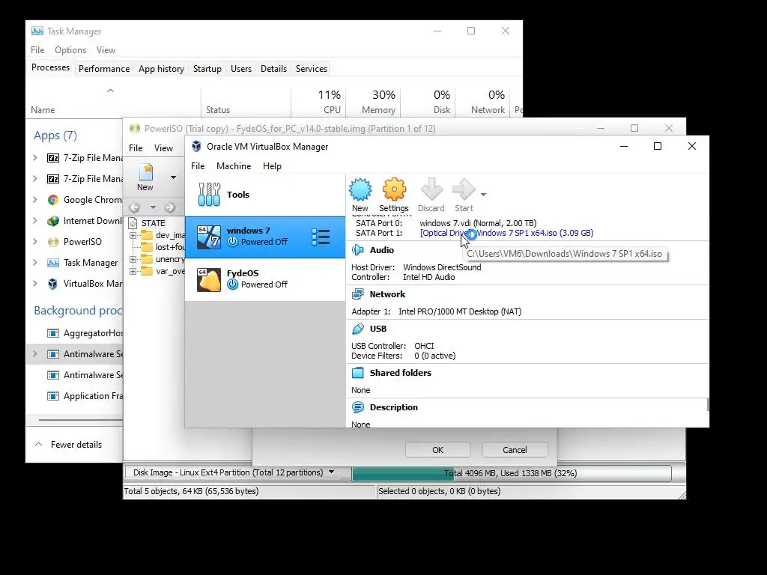Sort Task Manager by CPU column
Image resolution: width=767 pixels, height=575 pixels.
point(318,102)
